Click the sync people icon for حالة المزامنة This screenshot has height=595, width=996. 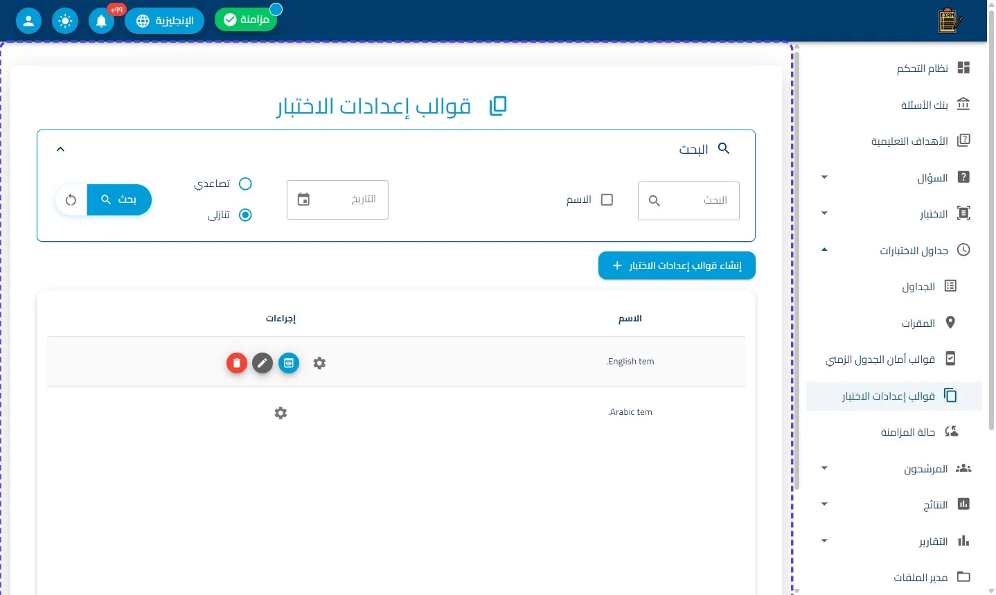(x=952, y=431)
